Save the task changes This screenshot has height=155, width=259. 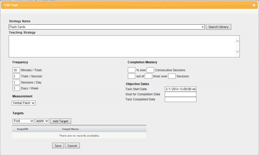coord(58,146)
